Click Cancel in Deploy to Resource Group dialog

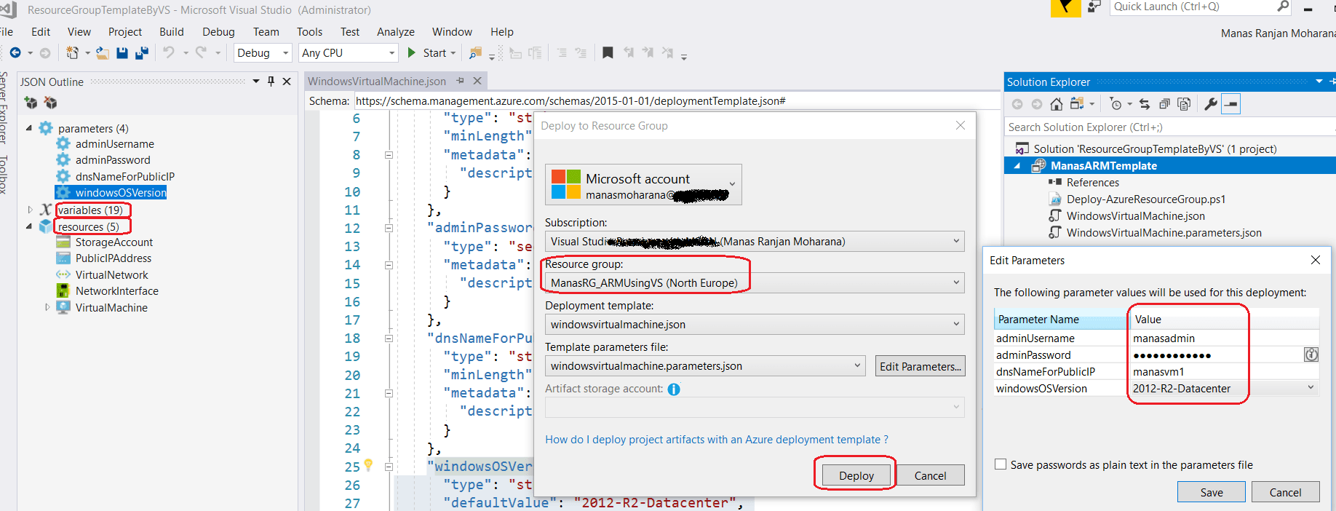[930, 475]
